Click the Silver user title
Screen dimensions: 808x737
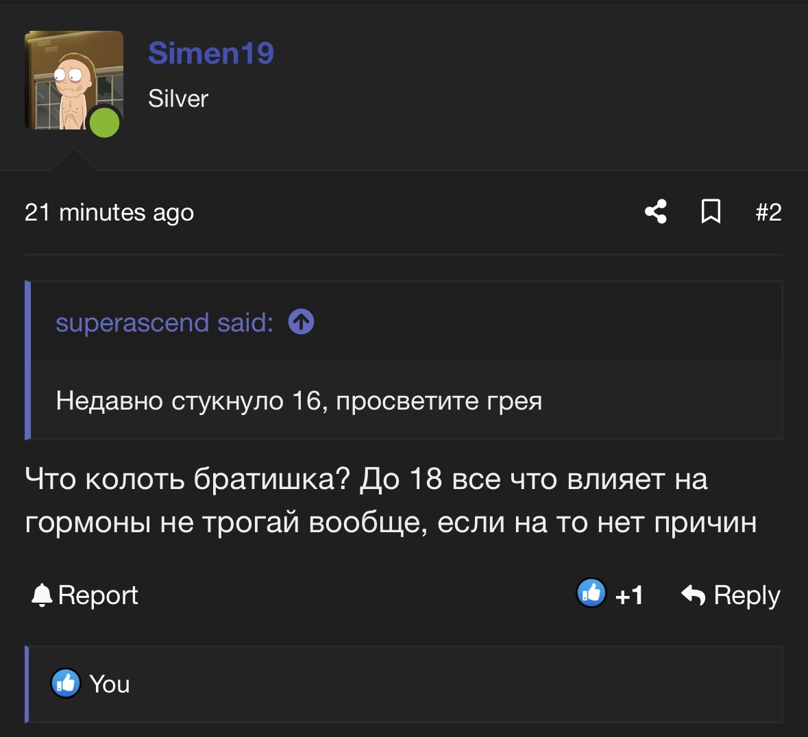178,99
